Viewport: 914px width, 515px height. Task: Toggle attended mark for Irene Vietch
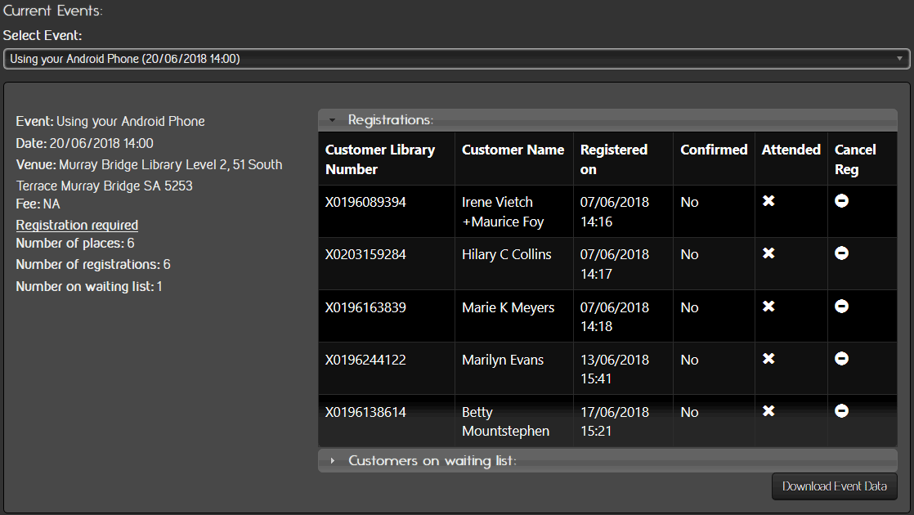click(768, 201)
